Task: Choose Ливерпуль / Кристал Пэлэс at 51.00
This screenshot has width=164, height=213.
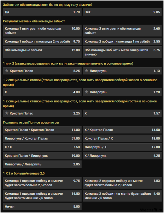Action: point(42,139)
